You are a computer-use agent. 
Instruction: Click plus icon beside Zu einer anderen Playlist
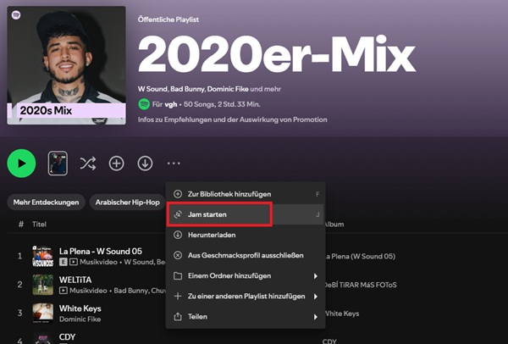(x=178, y=296)
